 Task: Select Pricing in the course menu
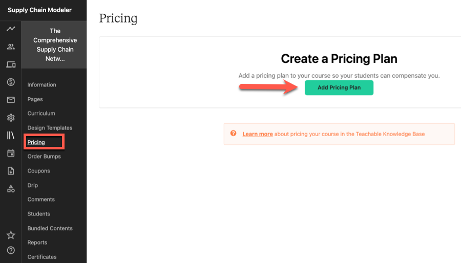click(x=36, y=142)
